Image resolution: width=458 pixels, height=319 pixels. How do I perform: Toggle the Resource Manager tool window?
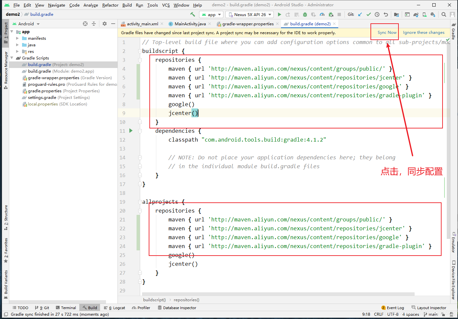pos(6,70)
